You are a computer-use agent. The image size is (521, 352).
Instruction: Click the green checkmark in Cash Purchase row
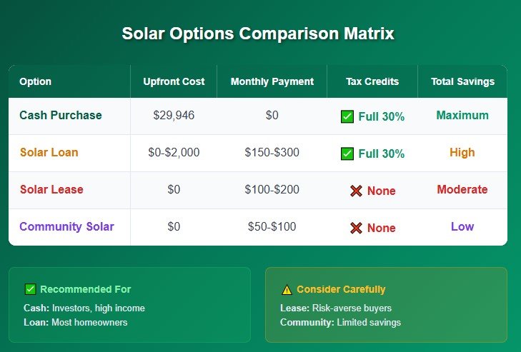(x=347, y=116)
